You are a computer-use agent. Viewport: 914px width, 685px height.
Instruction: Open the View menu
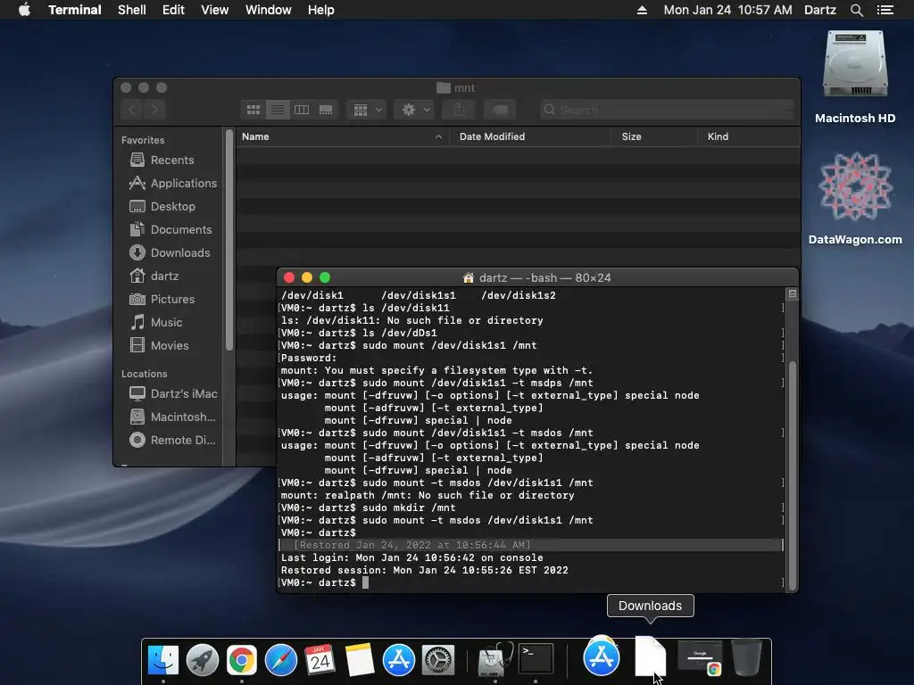point(214,10)
